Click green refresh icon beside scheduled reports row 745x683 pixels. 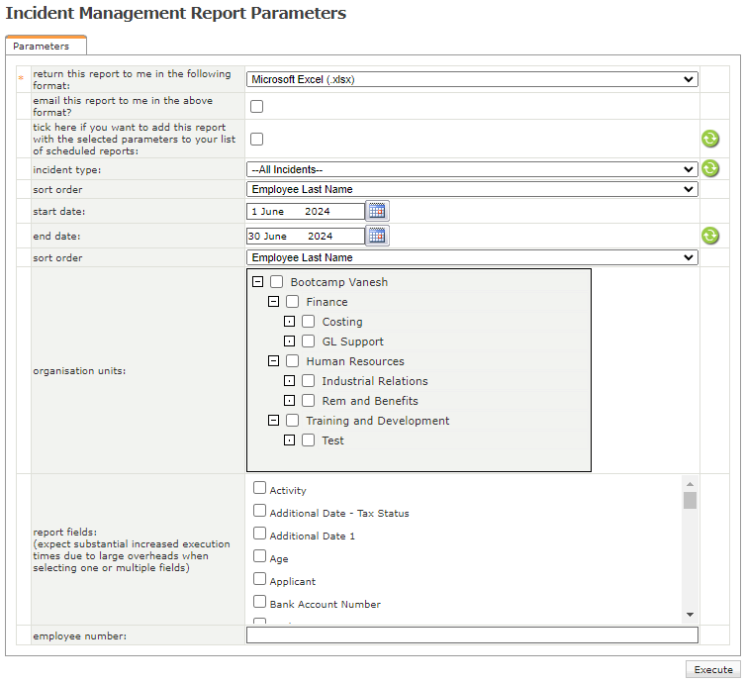(x=709, y=139)
